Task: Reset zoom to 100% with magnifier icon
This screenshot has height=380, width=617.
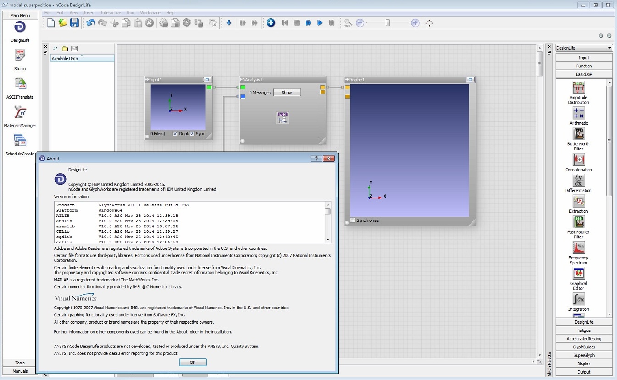Action: point(348,23)
